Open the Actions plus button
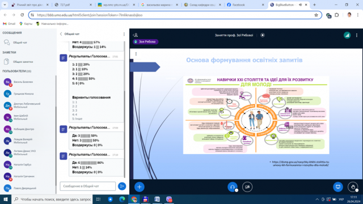363x204 pixels. 139,187
